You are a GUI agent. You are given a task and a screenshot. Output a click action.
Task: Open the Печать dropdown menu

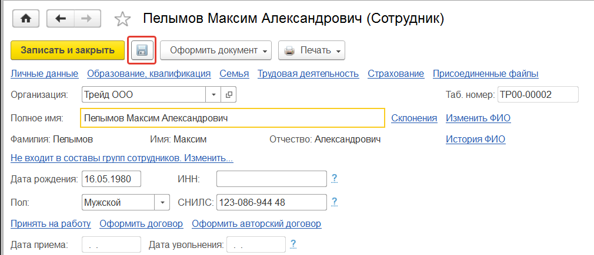click(x=311, y=50)
